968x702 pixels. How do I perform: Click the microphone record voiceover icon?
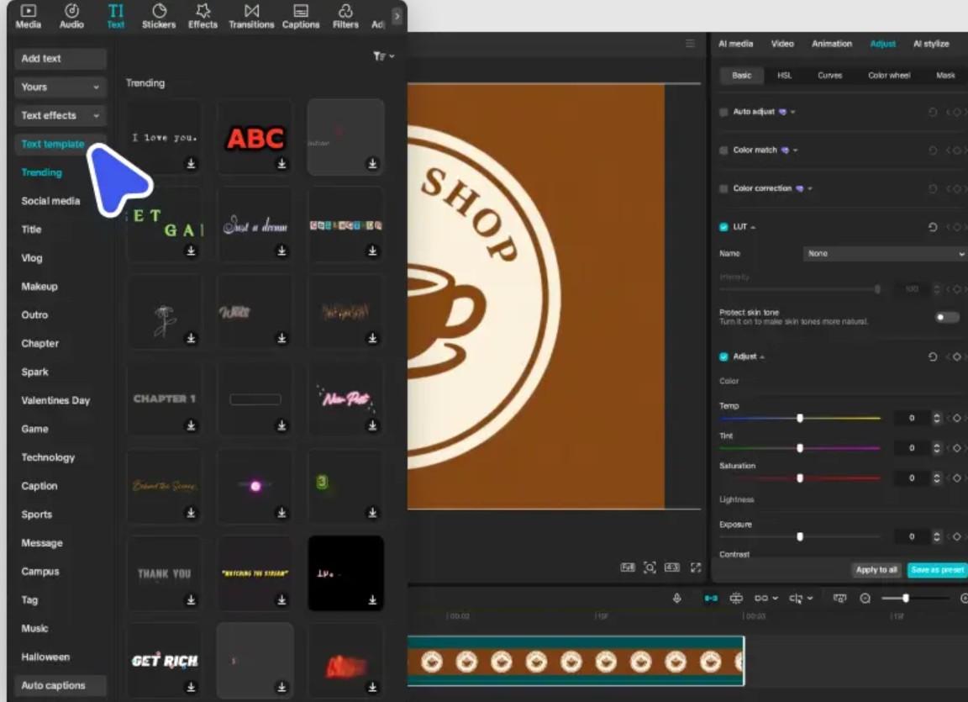point(676,598)
